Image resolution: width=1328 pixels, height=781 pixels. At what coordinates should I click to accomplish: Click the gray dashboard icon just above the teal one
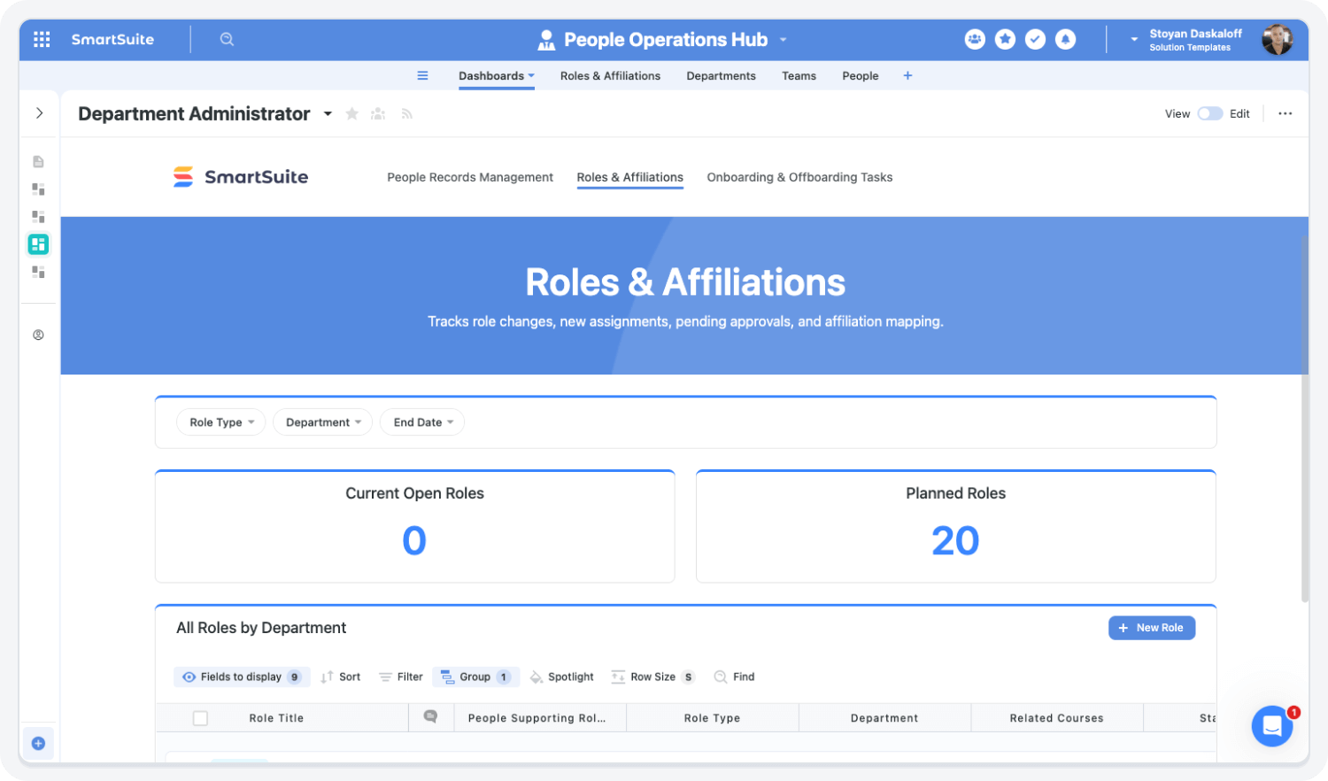pyautogui.click(x=38, y=216)
